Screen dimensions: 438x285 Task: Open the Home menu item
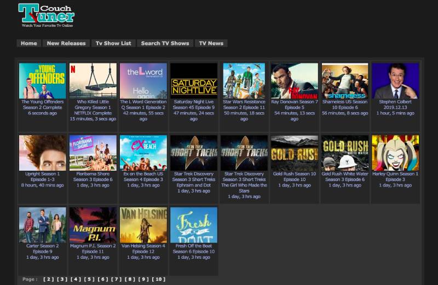pyautogui.click(x=29, y=43)
